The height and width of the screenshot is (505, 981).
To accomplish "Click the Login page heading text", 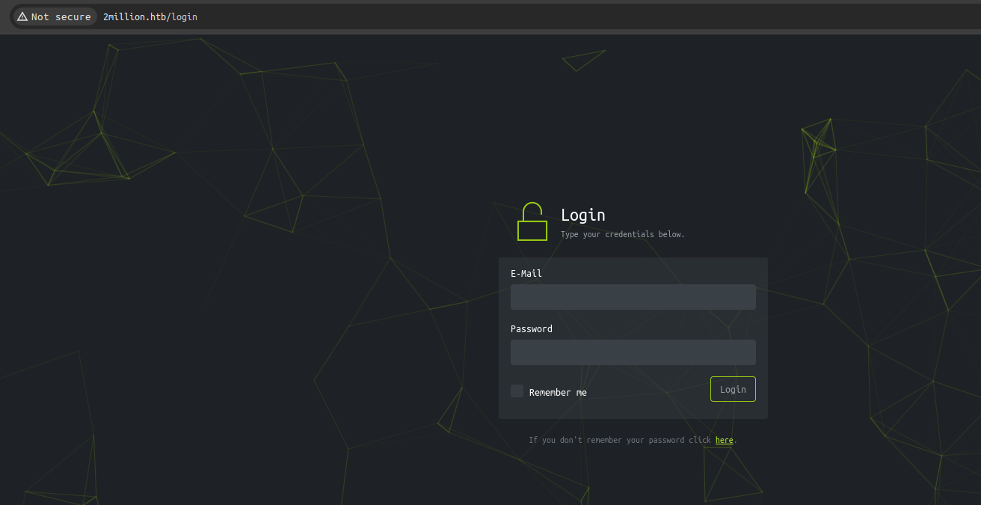I will tap(583, 215).
